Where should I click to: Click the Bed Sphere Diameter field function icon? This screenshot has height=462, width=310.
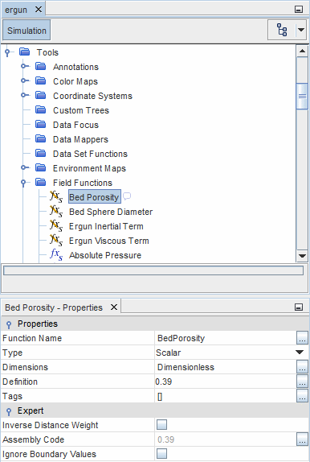56,211
